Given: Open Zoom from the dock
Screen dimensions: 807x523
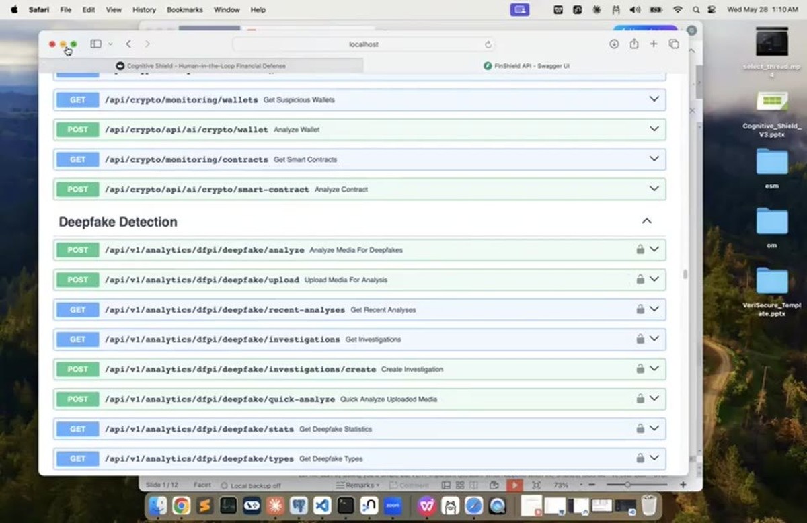Looking at the screenshot, I should [x=393, y=506].
